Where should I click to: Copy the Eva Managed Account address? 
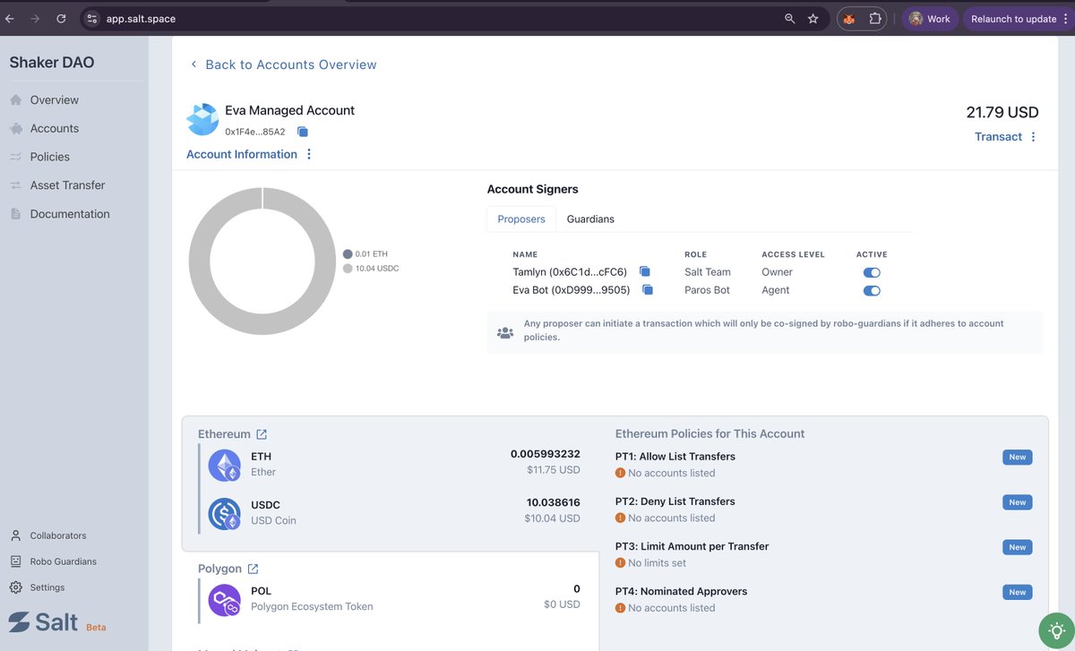303,132
